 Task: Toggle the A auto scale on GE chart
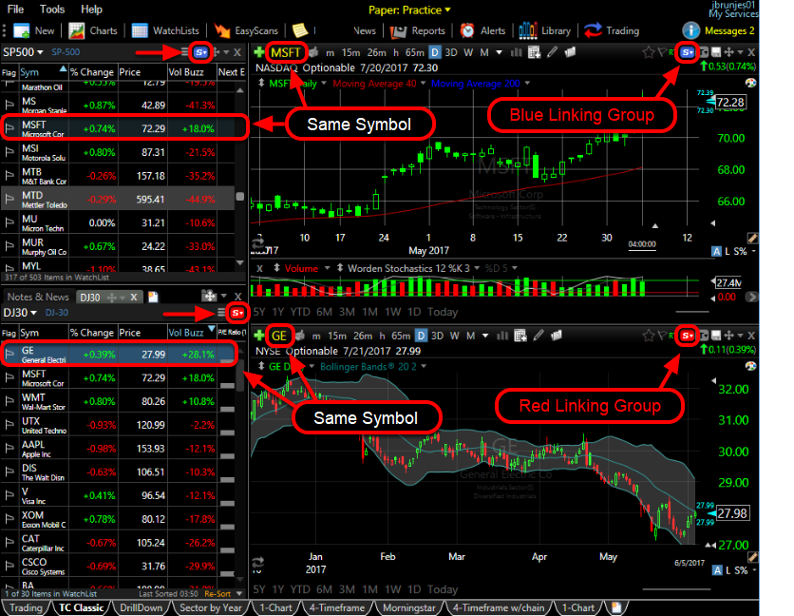click(717, 570)
